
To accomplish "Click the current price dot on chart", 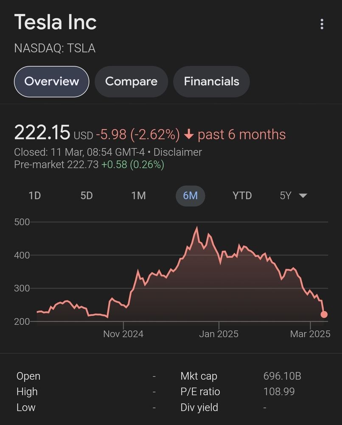I will point(324,314).
